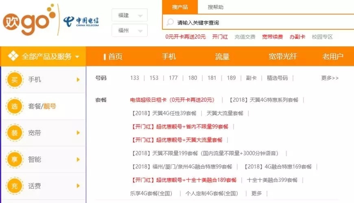Select the 180 number prefix
354x203 pixels.
pos(192,78)
